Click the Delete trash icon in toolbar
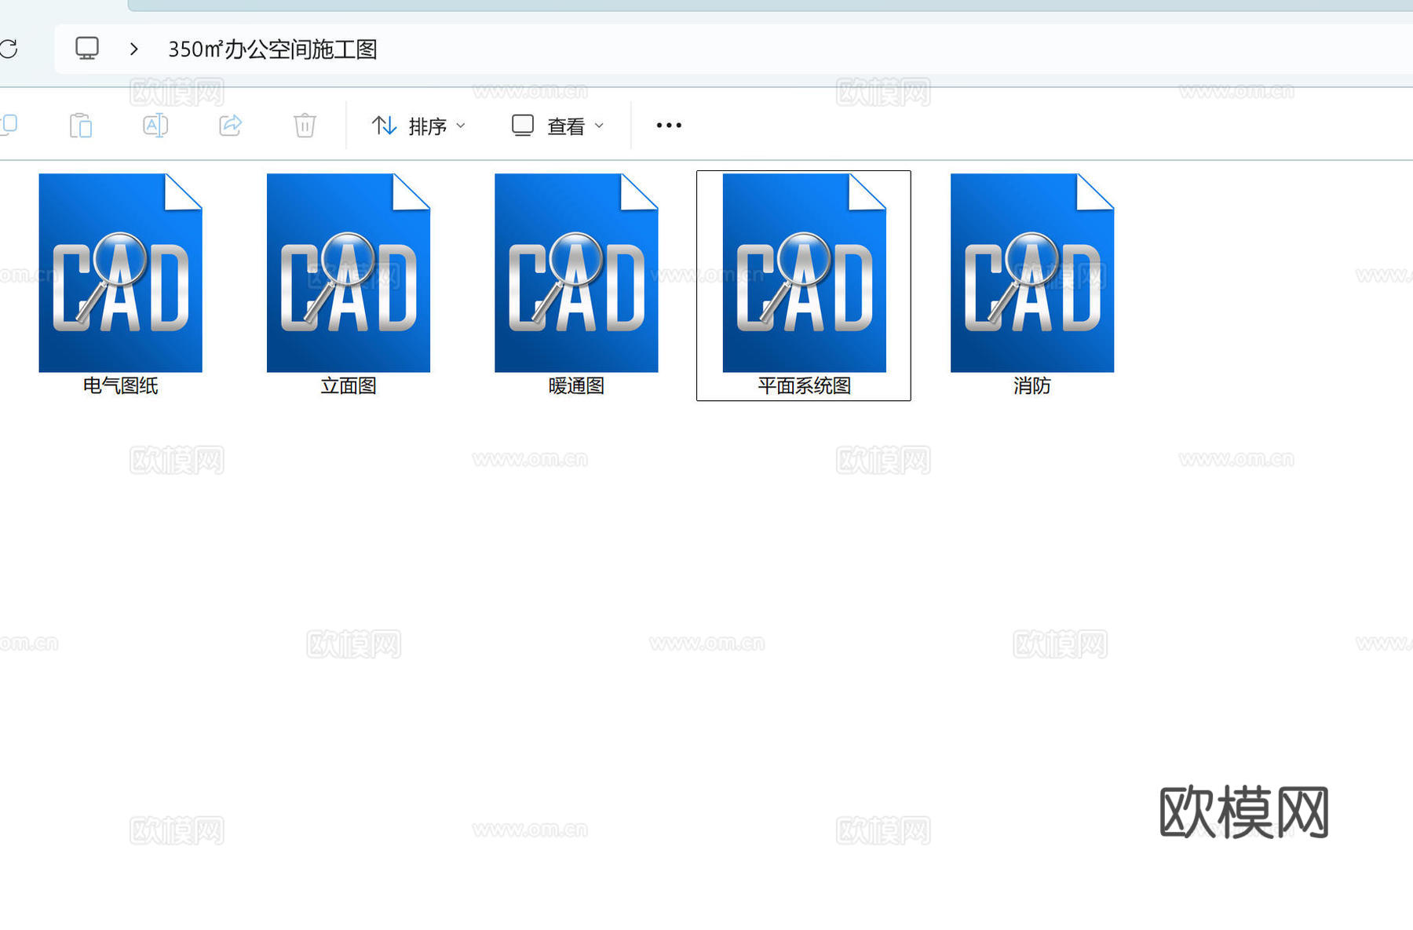1413x930 pixels. [305, 126]
